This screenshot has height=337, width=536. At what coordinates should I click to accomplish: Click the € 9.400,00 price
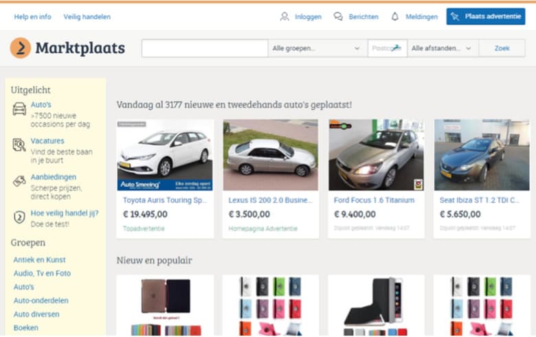pyautogui.click(x=355, y=214)
